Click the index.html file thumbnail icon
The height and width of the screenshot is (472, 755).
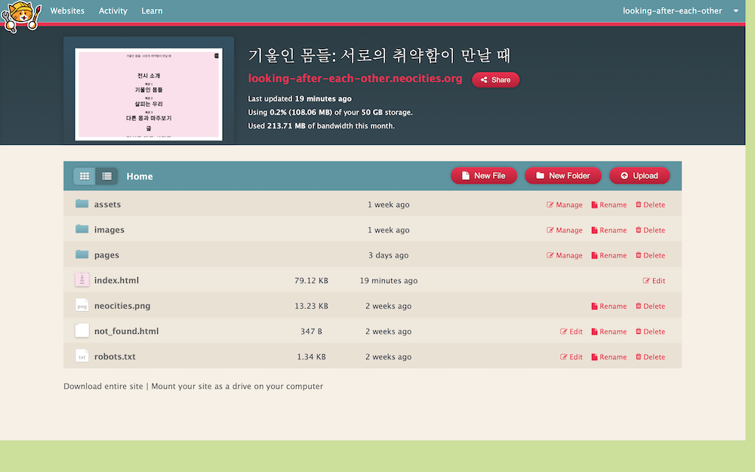click(x=82, y=280)
